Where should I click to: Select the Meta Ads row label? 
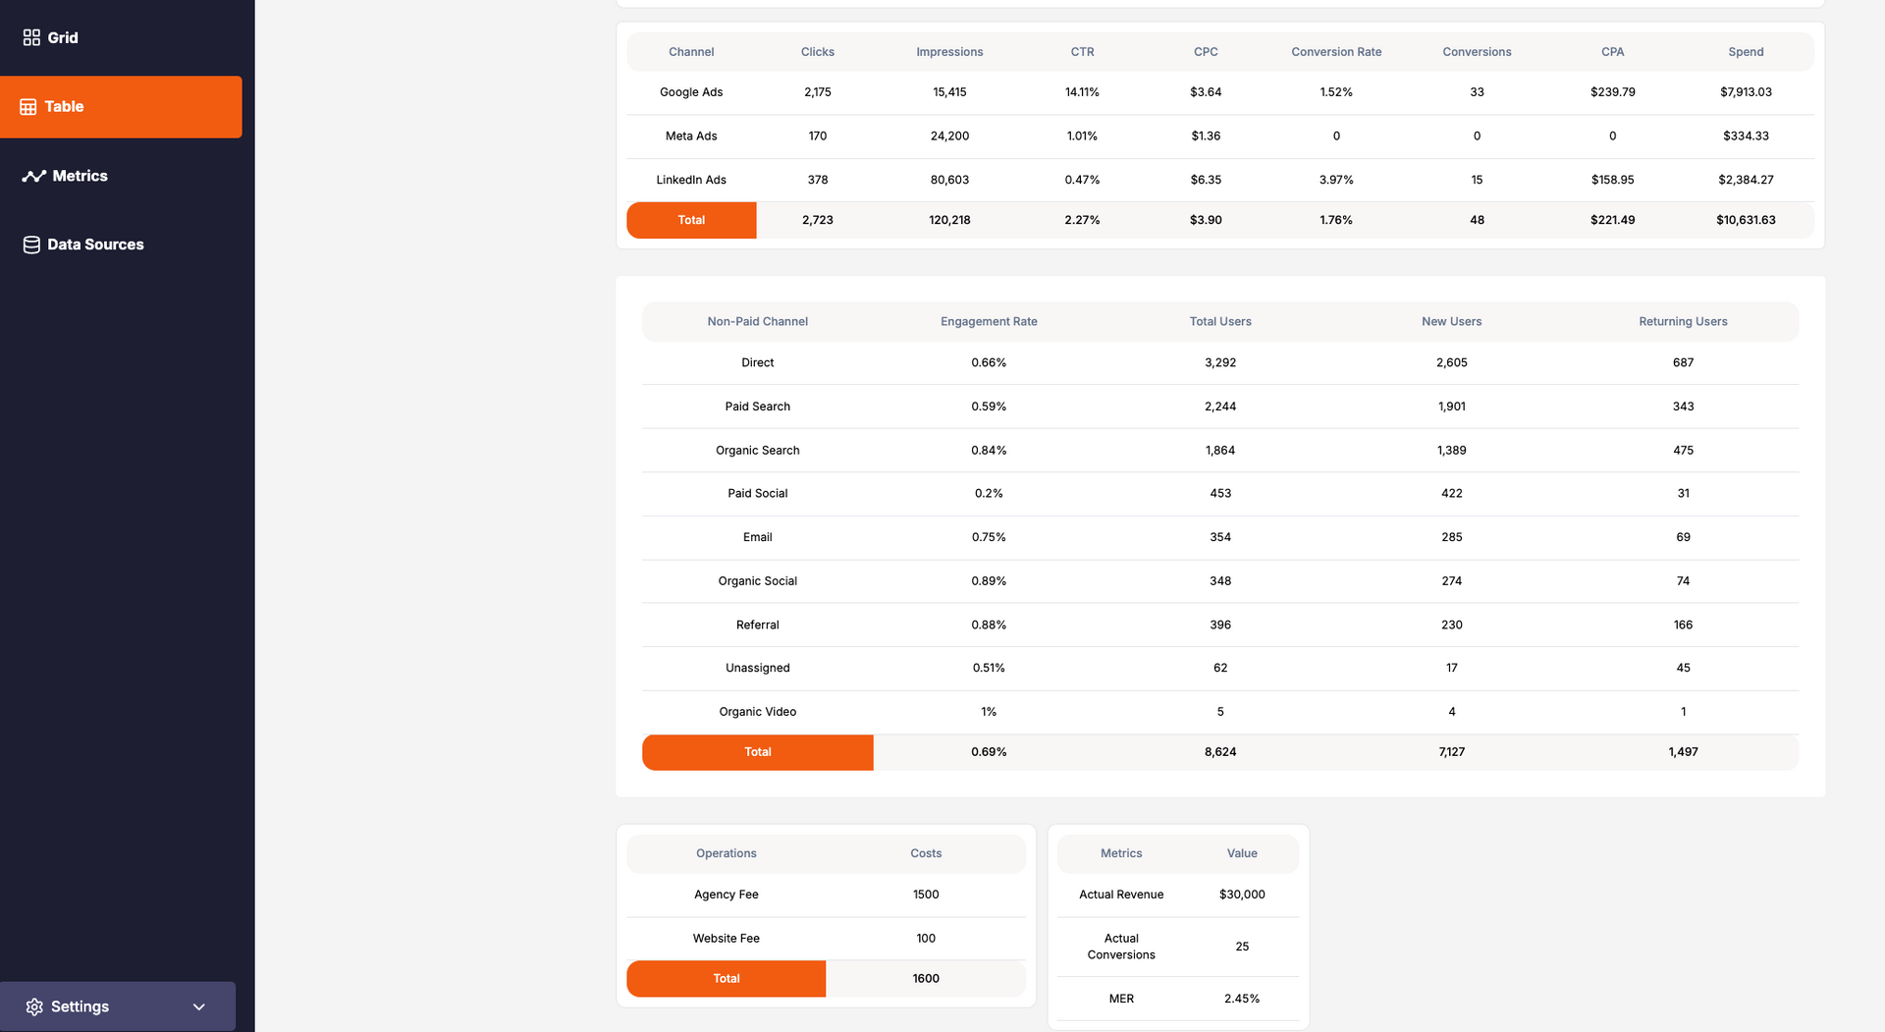[x=691, y=136]
